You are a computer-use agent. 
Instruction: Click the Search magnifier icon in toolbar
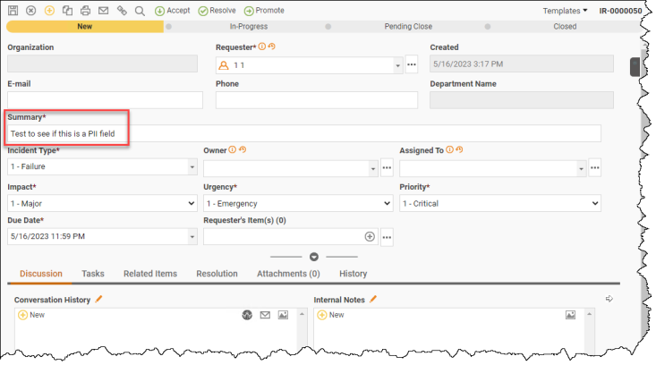140,11
